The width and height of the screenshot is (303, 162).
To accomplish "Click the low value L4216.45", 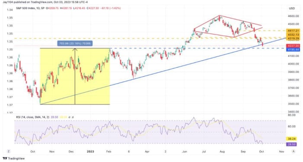I will point(79,8).
